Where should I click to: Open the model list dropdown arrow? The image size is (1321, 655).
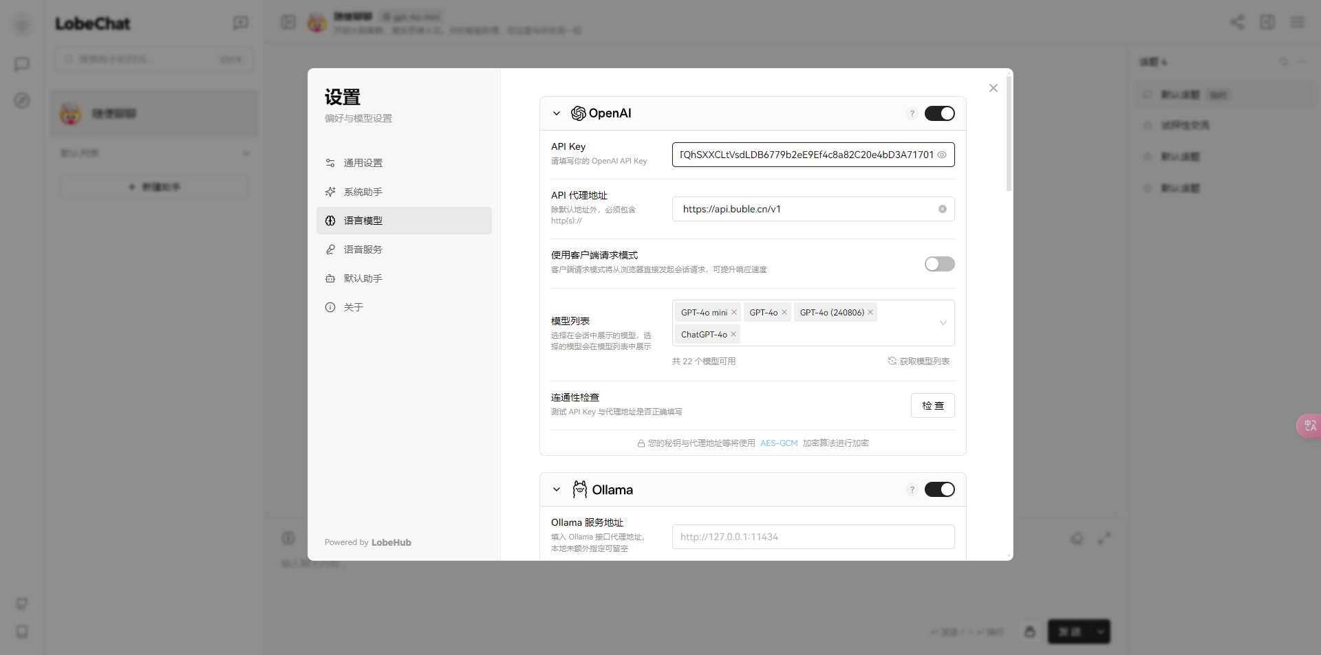[943, 323]
